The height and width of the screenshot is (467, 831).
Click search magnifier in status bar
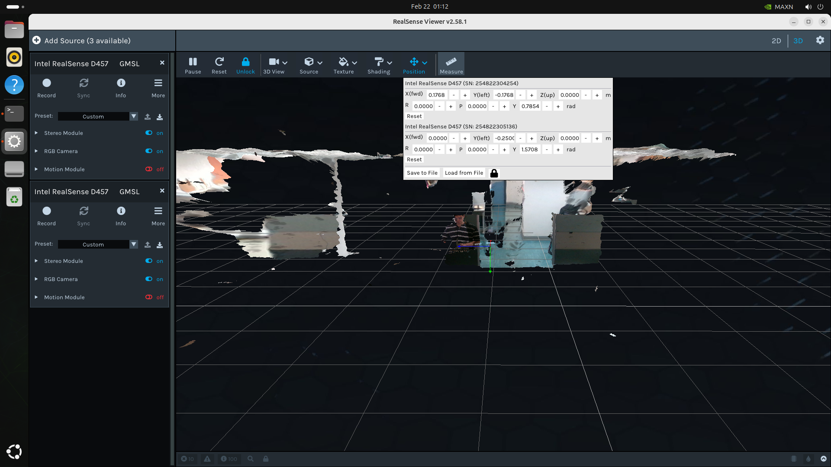pyautogui.click(x=251, y=459)
